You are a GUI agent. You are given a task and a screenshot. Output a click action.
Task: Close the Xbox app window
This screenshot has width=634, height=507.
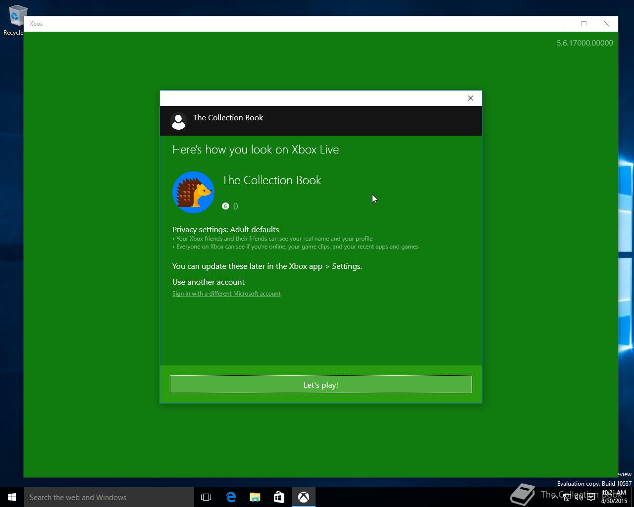[607, 24]
